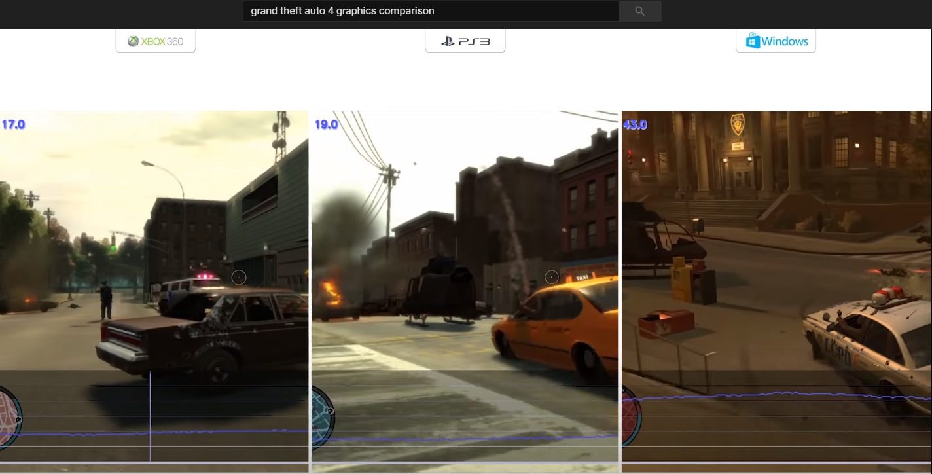The width and height of the screenshot is (932, 474).
Task: Select the Windows platform badge
Action: 776,41
